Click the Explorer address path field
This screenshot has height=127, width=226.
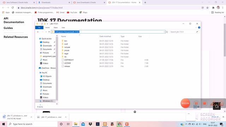pos(108,32)
